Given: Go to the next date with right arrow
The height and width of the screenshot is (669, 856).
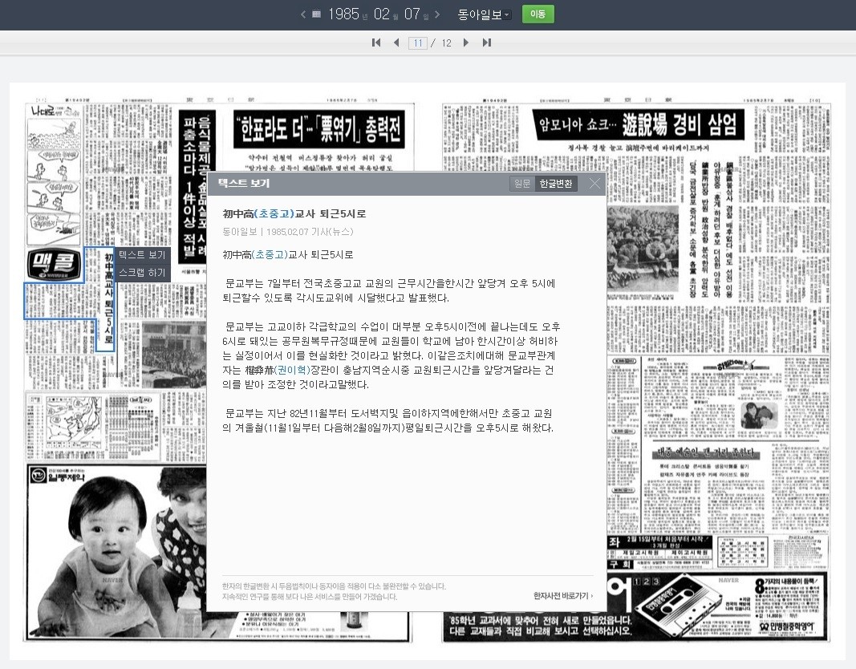Looking at the screenshot, I should pyautogui.click(x=437, y=14).
